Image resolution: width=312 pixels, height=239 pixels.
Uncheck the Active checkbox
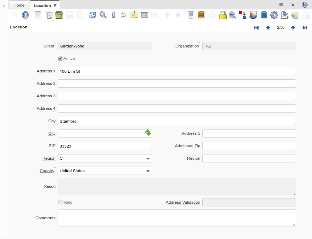coord(60,59)
